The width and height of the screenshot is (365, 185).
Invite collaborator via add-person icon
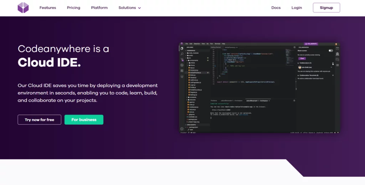(x=333, y=63)
